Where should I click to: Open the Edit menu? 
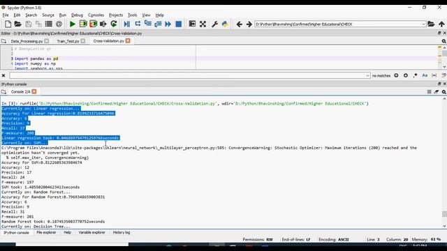(x=17, y=15)
